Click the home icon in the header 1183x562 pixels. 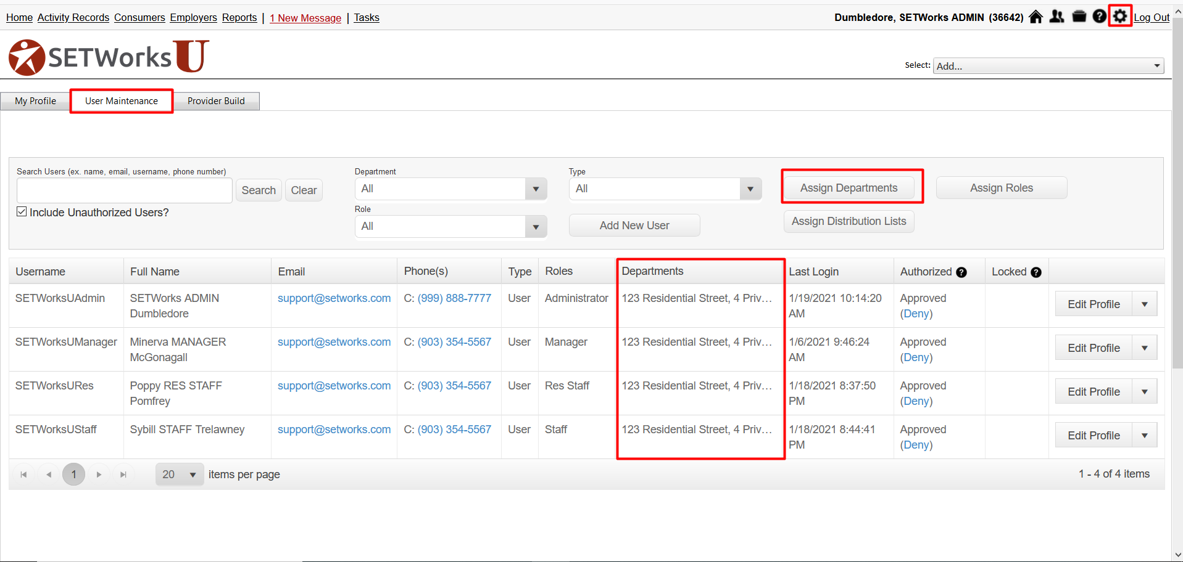pyautogui.click(x=1036, y=17)
